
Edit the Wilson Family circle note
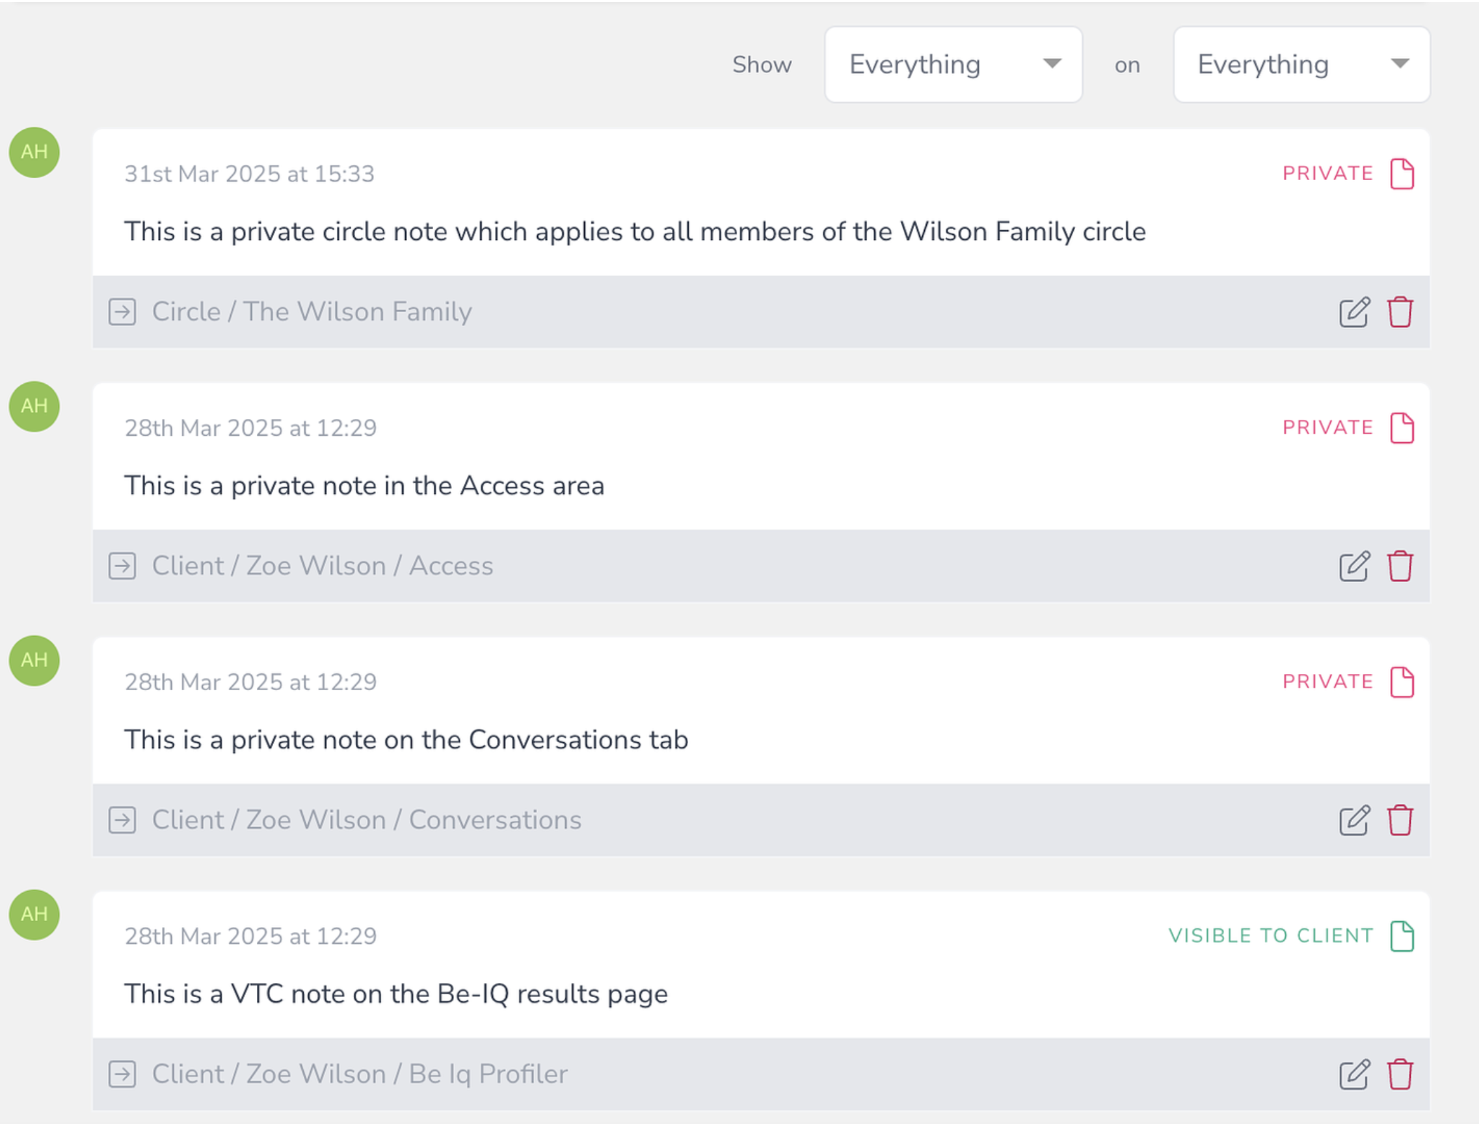tap(1354, 312)
